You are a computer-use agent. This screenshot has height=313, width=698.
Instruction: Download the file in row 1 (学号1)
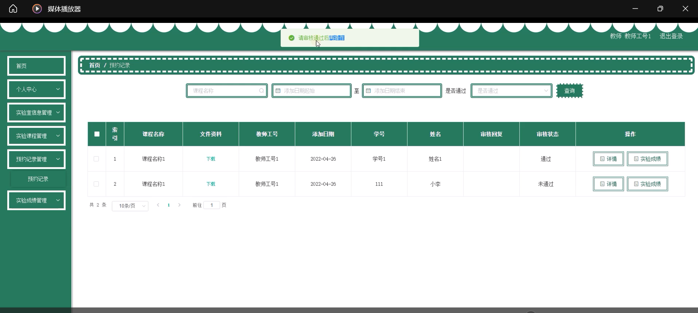point(211,159)
